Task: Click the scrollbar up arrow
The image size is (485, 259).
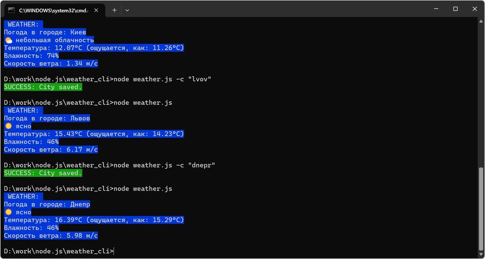Action: [x=481, y=21]
